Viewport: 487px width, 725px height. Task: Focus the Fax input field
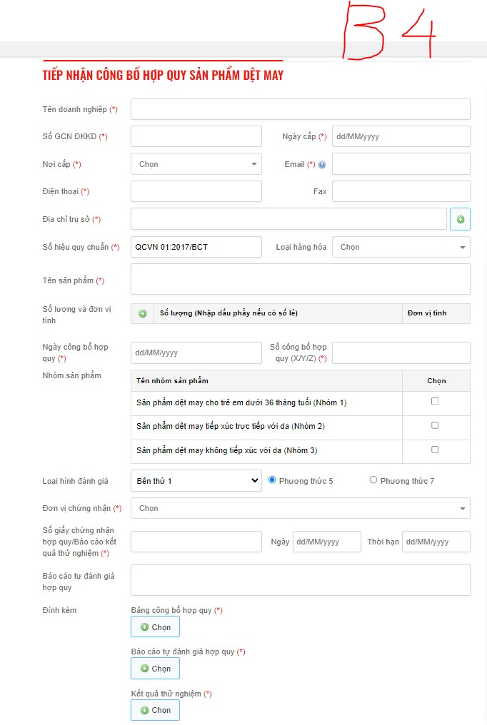point(401,191)
